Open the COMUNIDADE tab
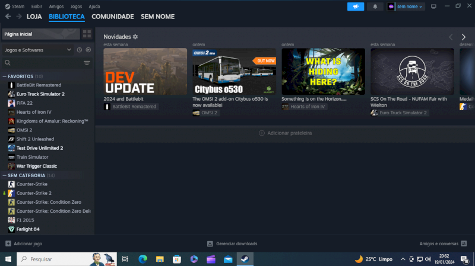475x266 pixels. click(x=113, y=17)
